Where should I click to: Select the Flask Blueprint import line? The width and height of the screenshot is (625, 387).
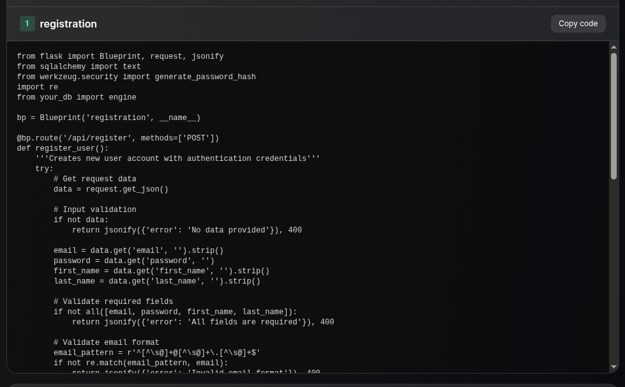pos(120,56)
